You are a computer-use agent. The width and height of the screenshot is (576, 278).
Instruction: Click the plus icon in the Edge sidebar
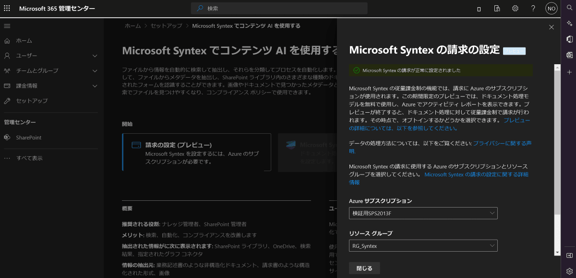click(569, 72)
